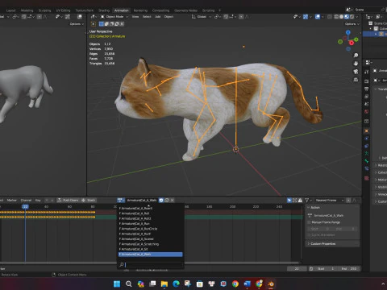Image resolution: width=387 pixels, height=290 pixels.
Task: Select Armature|Cat_A_Run from action list
Action: pos(151,224)
